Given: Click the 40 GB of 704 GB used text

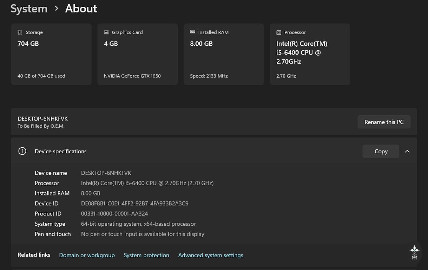Looking at the screenshot, I should [x=41, y=76].
